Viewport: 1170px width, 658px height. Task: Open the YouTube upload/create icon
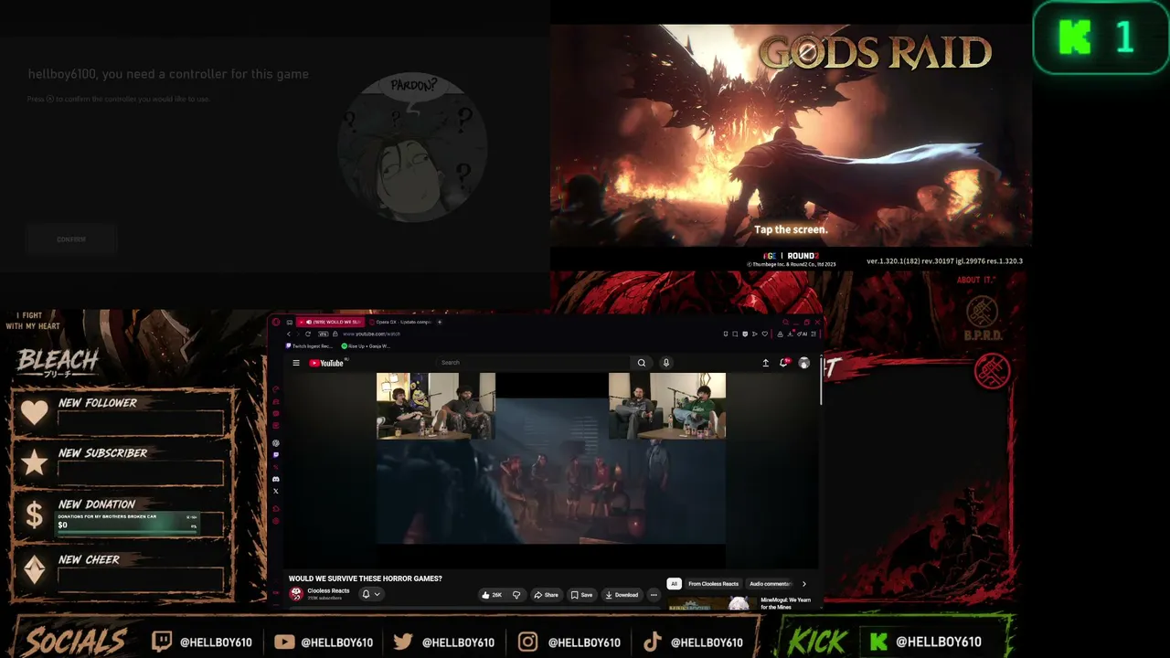[765, 363]
